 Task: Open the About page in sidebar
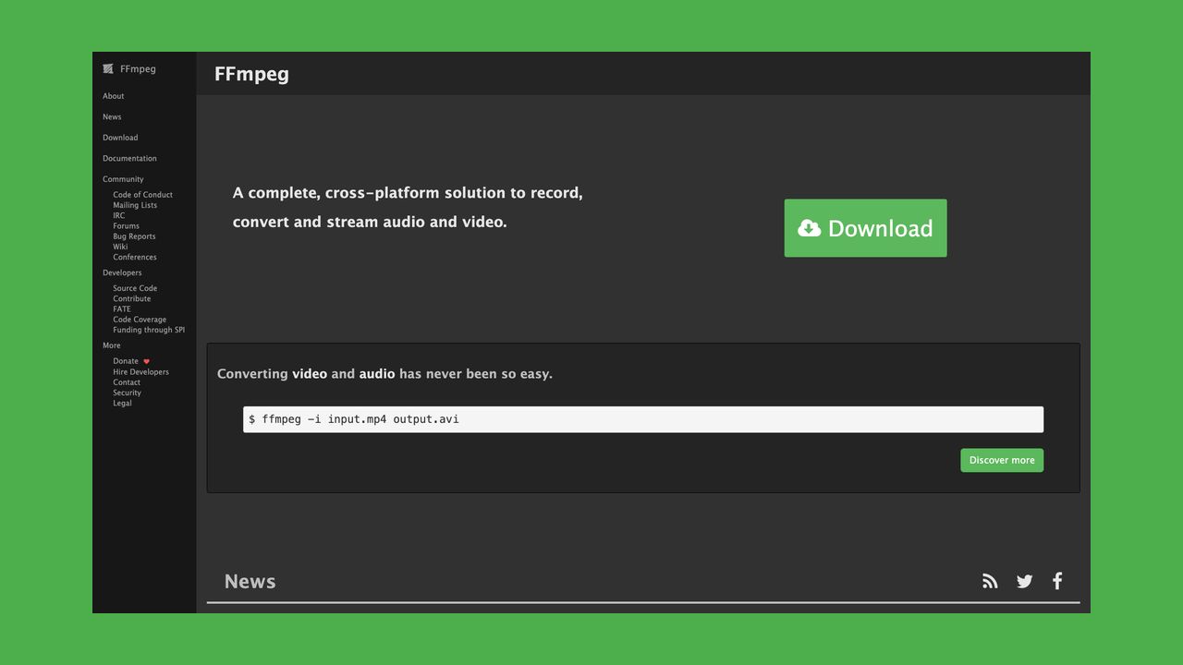[x=113, y=96]
